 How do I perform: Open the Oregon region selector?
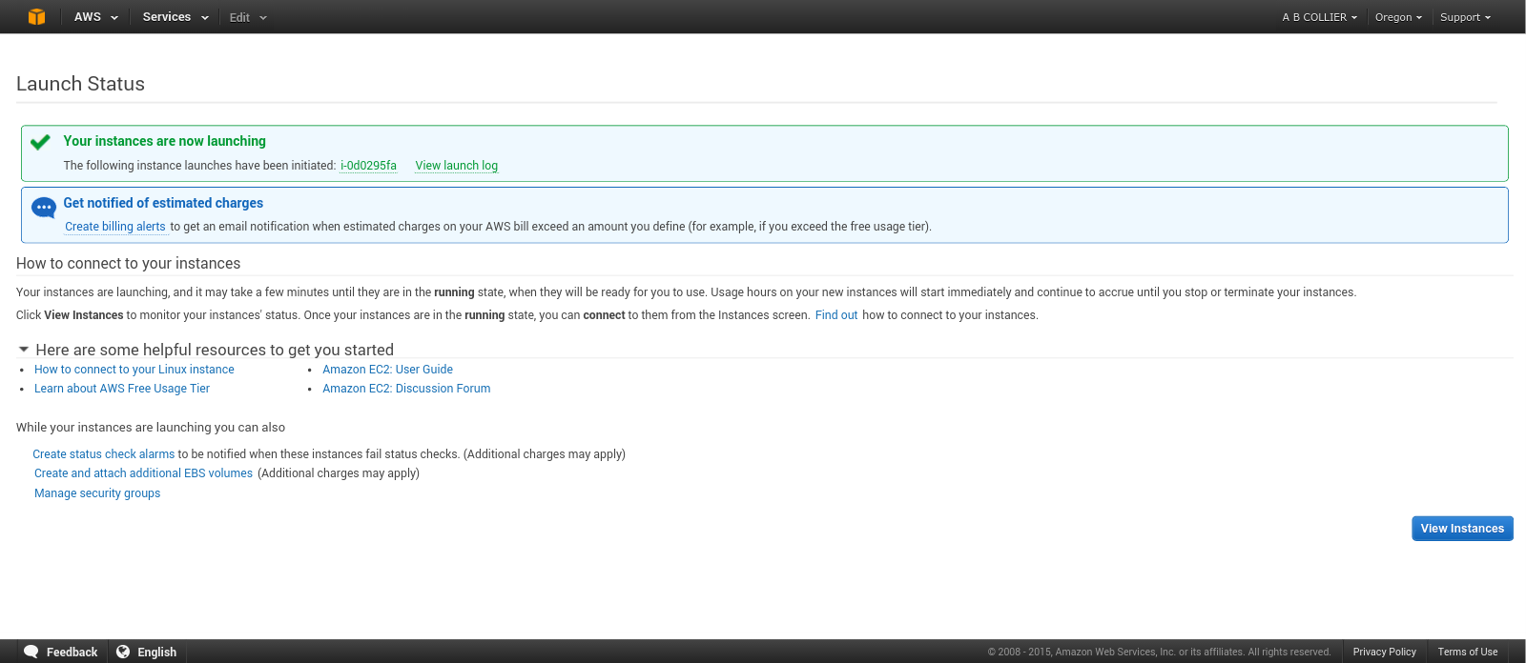point(1398,17)
